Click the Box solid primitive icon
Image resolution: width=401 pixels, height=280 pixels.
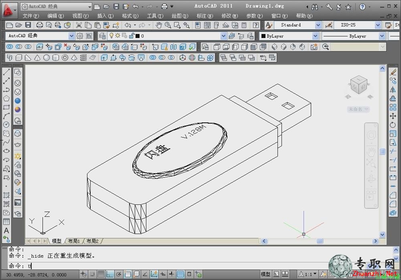pos(19,58)
